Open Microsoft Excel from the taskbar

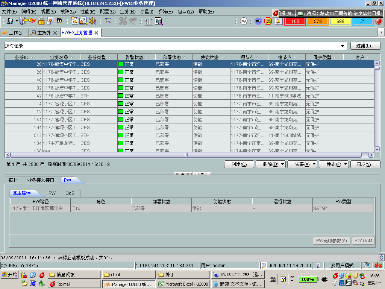coord(183,284)
